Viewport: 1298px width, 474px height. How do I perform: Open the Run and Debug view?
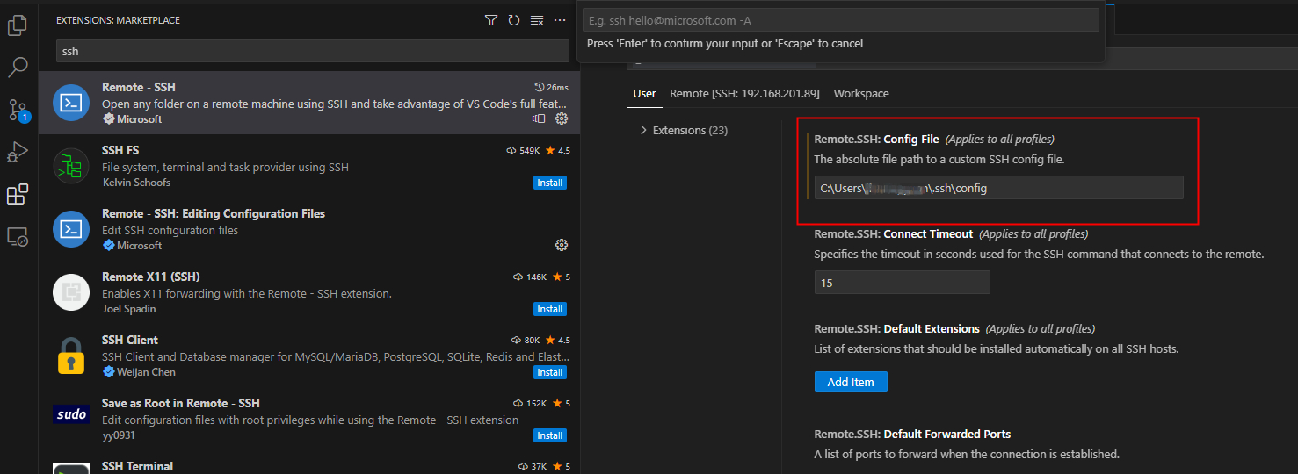pos(18,152)
